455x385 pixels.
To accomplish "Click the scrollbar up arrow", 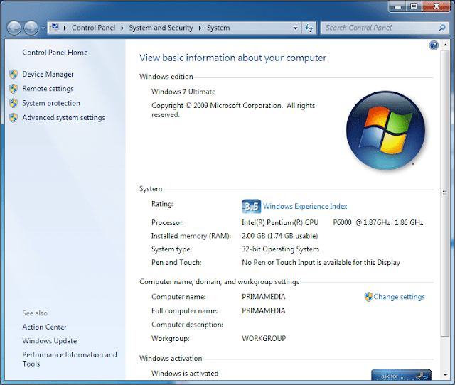I will coord(445,45).
